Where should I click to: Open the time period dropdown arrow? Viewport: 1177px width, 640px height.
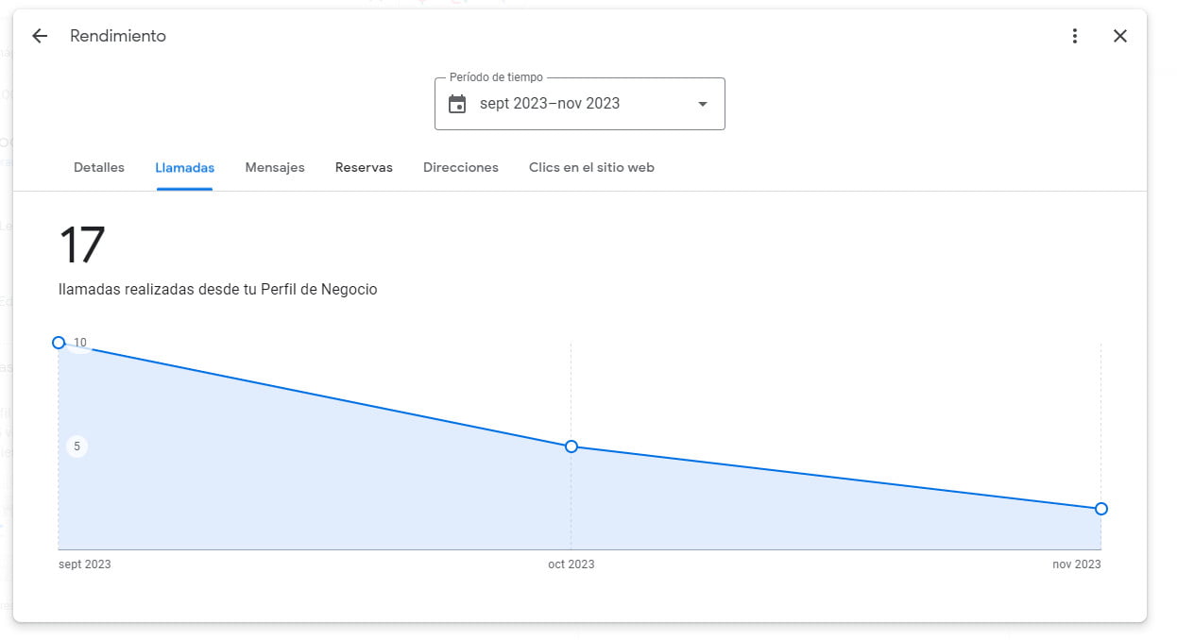click(x=702, y=104)
